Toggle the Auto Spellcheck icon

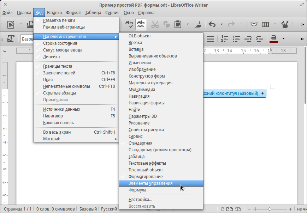pos(141,24)
